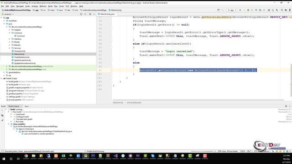Image resolution: width=292 pixels, height=164 pixels.
Task: Collapse Gradle Scripts node
Action: (x=1, y=78)
